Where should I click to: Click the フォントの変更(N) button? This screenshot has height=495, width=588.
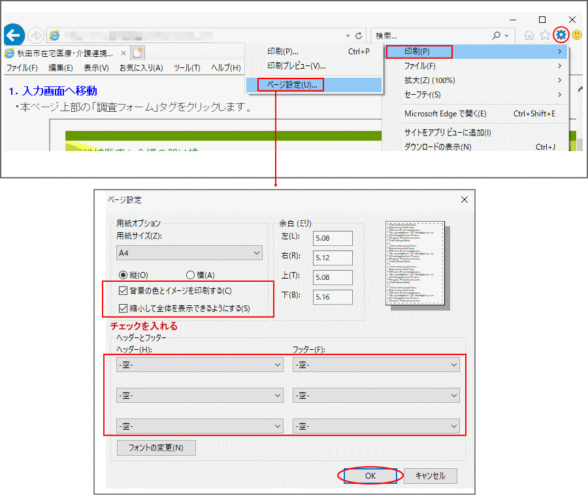(x=156, y=448)
